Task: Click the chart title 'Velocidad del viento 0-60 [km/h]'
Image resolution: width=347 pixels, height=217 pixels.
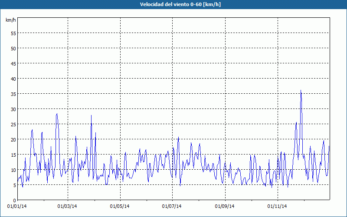Action: [180, 4]
